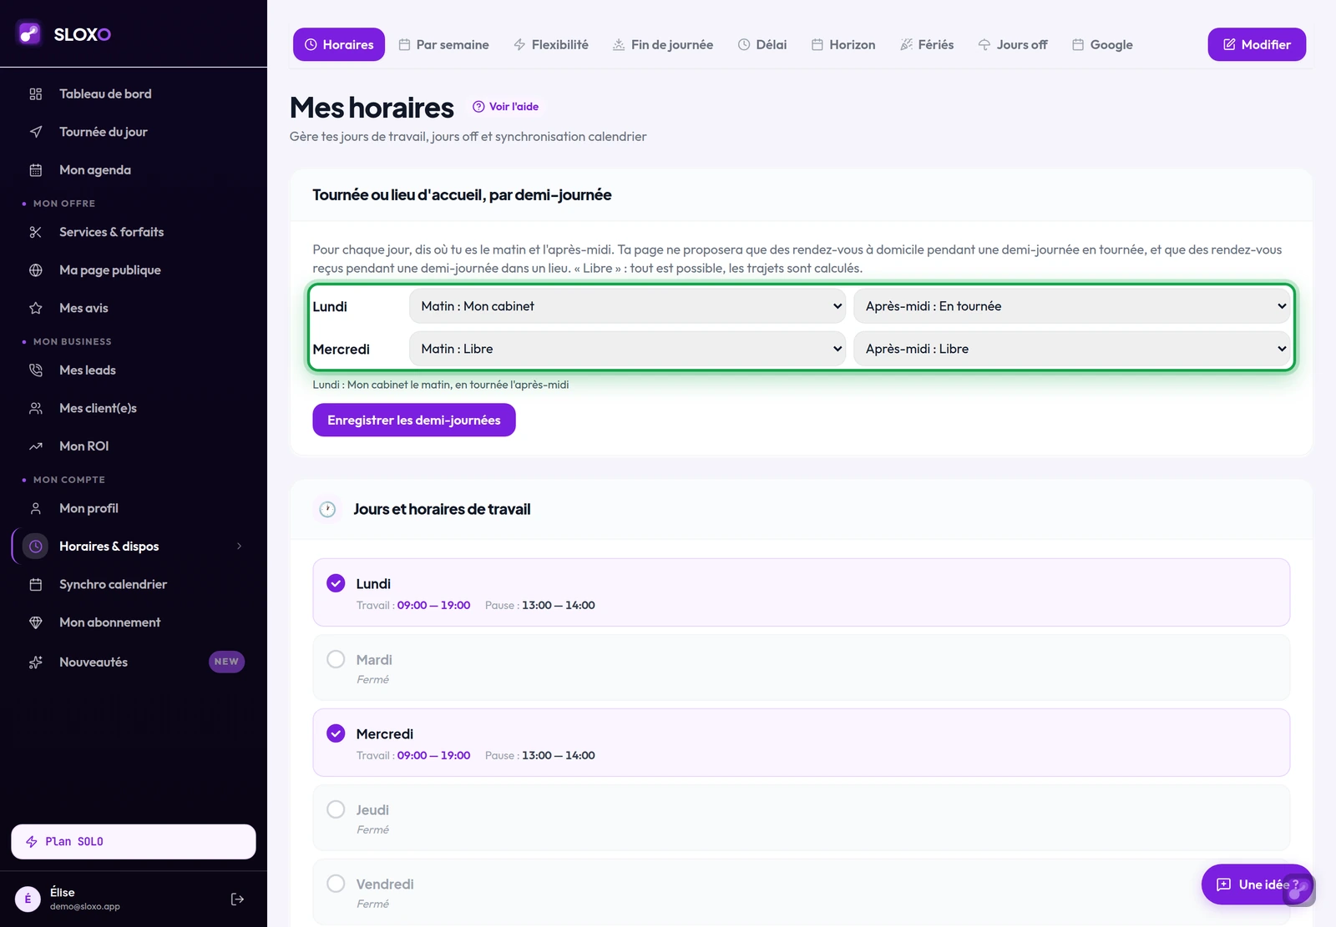
Task: Click the Mon profil person icon
Action: (x=36, y=508)
